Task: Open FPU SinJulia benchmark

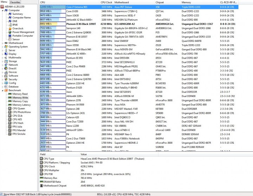Action: click(x=19, y=134)
